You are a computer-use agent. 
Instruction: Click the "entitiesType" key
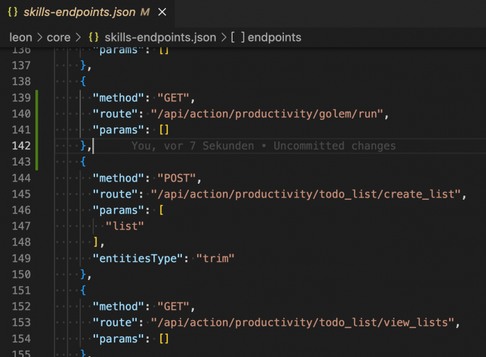pos(137,259)
